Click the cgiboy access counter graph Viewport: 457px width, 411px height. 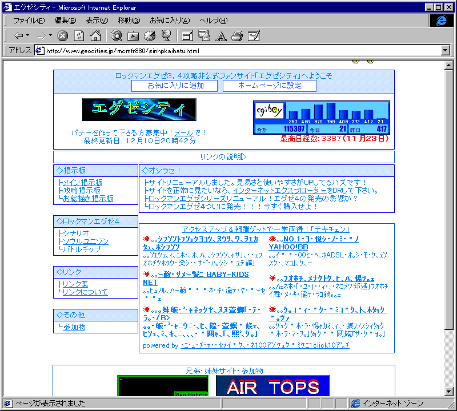click(x=322, y=118)
